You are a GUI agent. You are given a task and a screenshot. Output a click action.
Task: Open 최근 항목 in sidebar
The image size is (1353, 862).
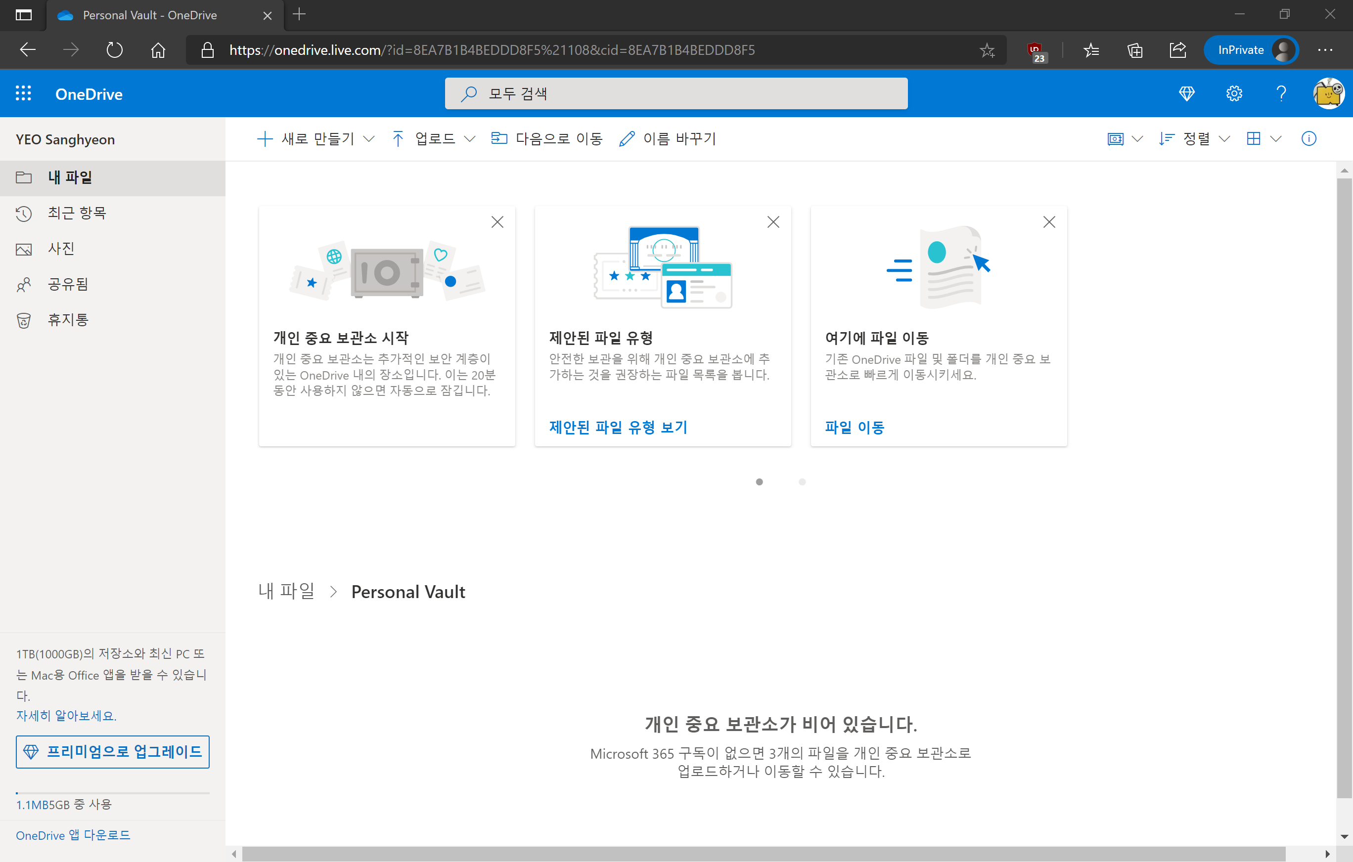77,214
